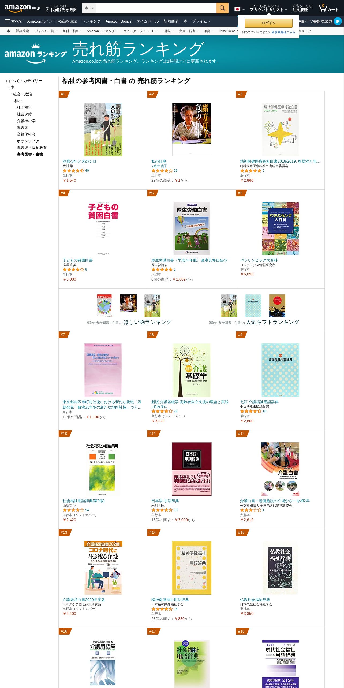
Task: Click the yellow ログイン button
Action: pyautogui.click(x=268, y=23)
